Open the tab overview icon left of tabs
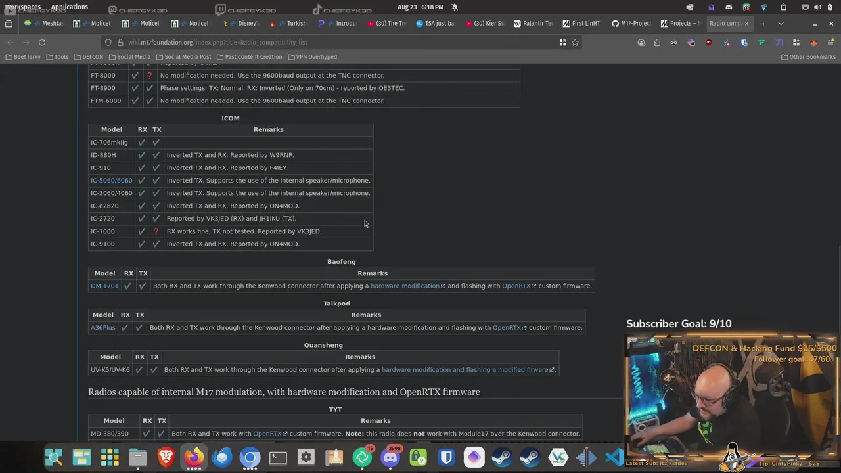This screenshot has height=473, width=841. coord(9,24)
